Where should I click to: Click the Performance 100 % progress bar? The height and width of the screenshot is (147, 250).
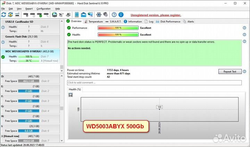[x=118, y=28]
